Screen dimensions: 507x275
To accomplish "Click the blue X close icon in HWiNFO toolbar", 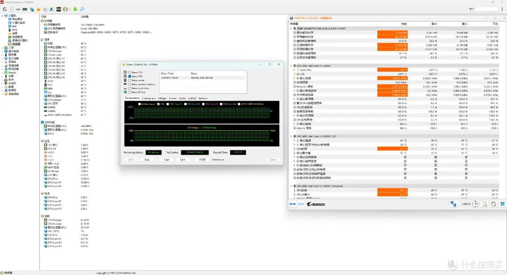I will [x=502, y=204].
